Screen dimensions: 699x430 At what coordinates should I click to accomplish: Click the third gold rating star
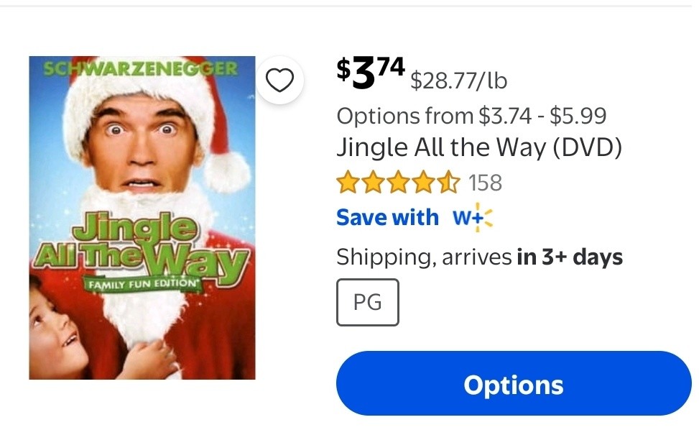click(x=398, y=183)
